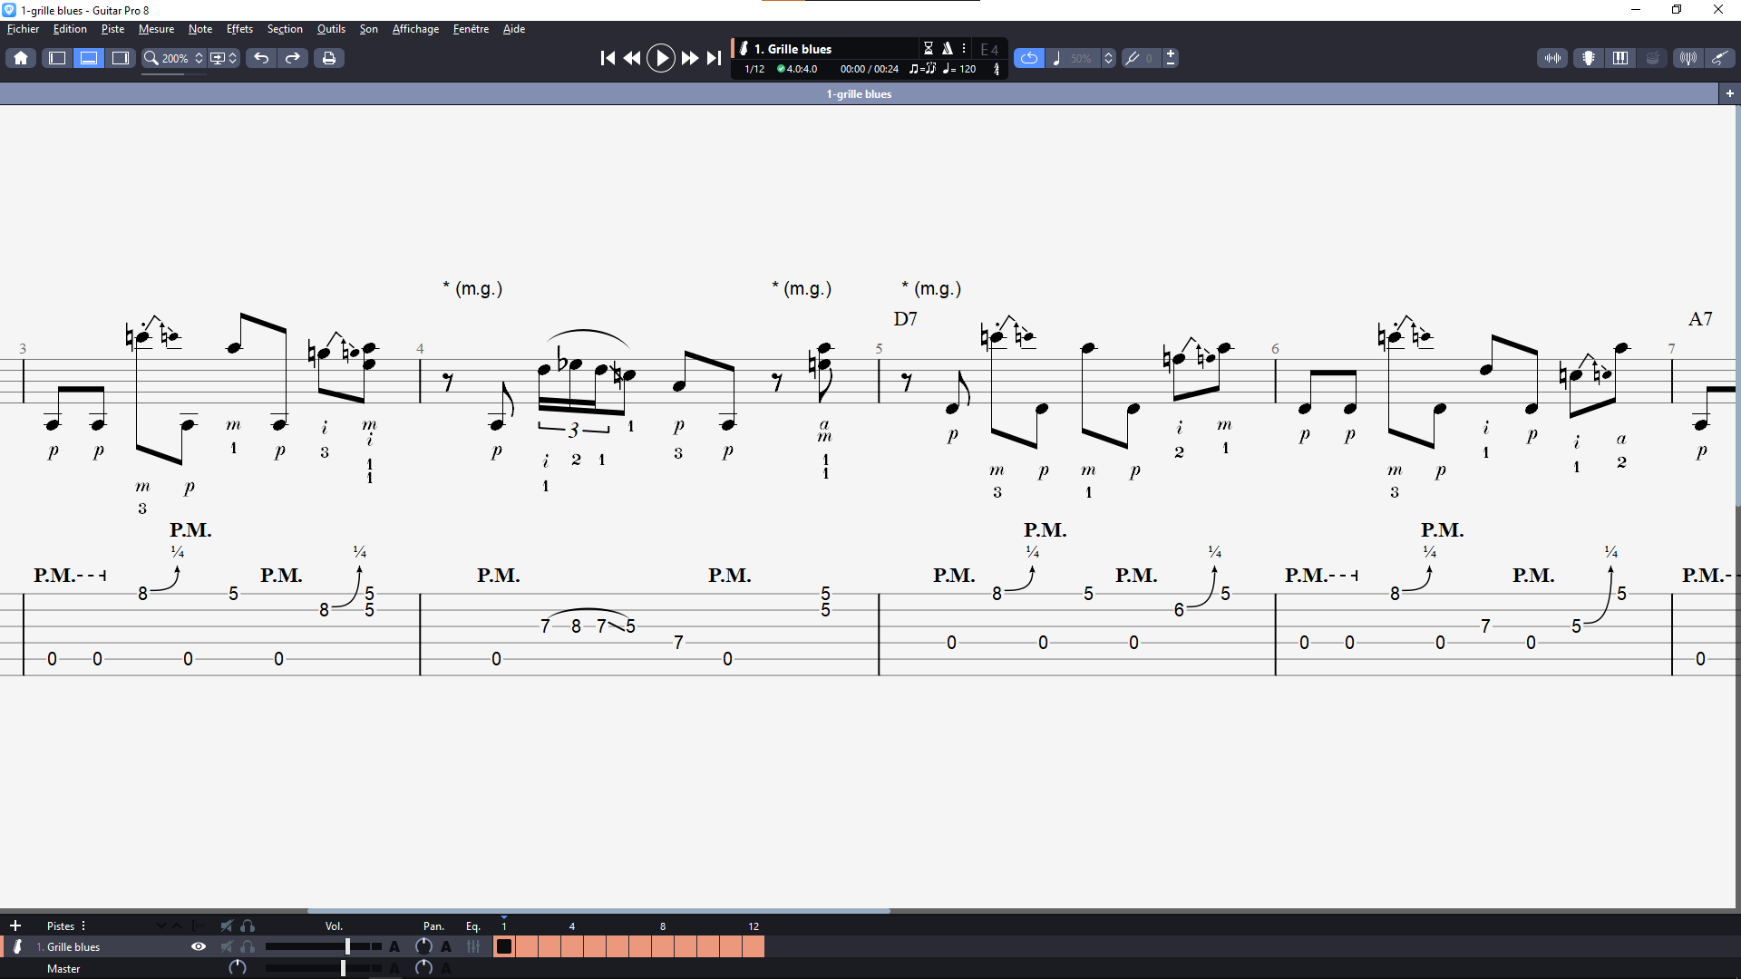Open relative speed 50% stepper
Viewport: 1741px width, 979px height.
click(1108, 58)
